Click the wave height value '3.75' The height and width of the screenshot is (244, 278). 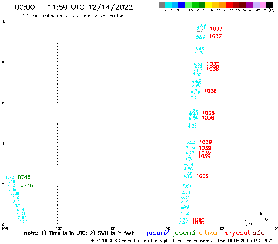click(17, 202)
